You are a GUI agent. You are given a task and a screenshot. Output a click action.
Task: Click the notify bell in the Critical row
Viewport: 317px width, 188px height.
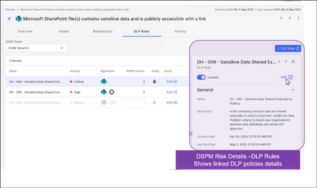coord(154,81)
